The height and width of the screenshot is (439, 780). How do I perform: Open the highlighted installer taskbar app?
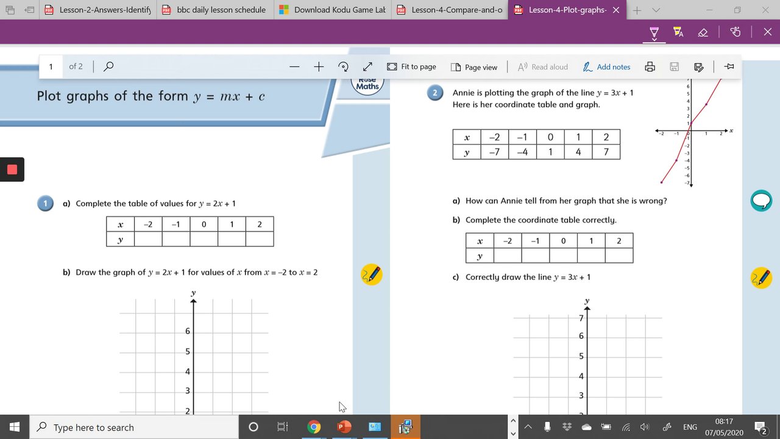405,427
